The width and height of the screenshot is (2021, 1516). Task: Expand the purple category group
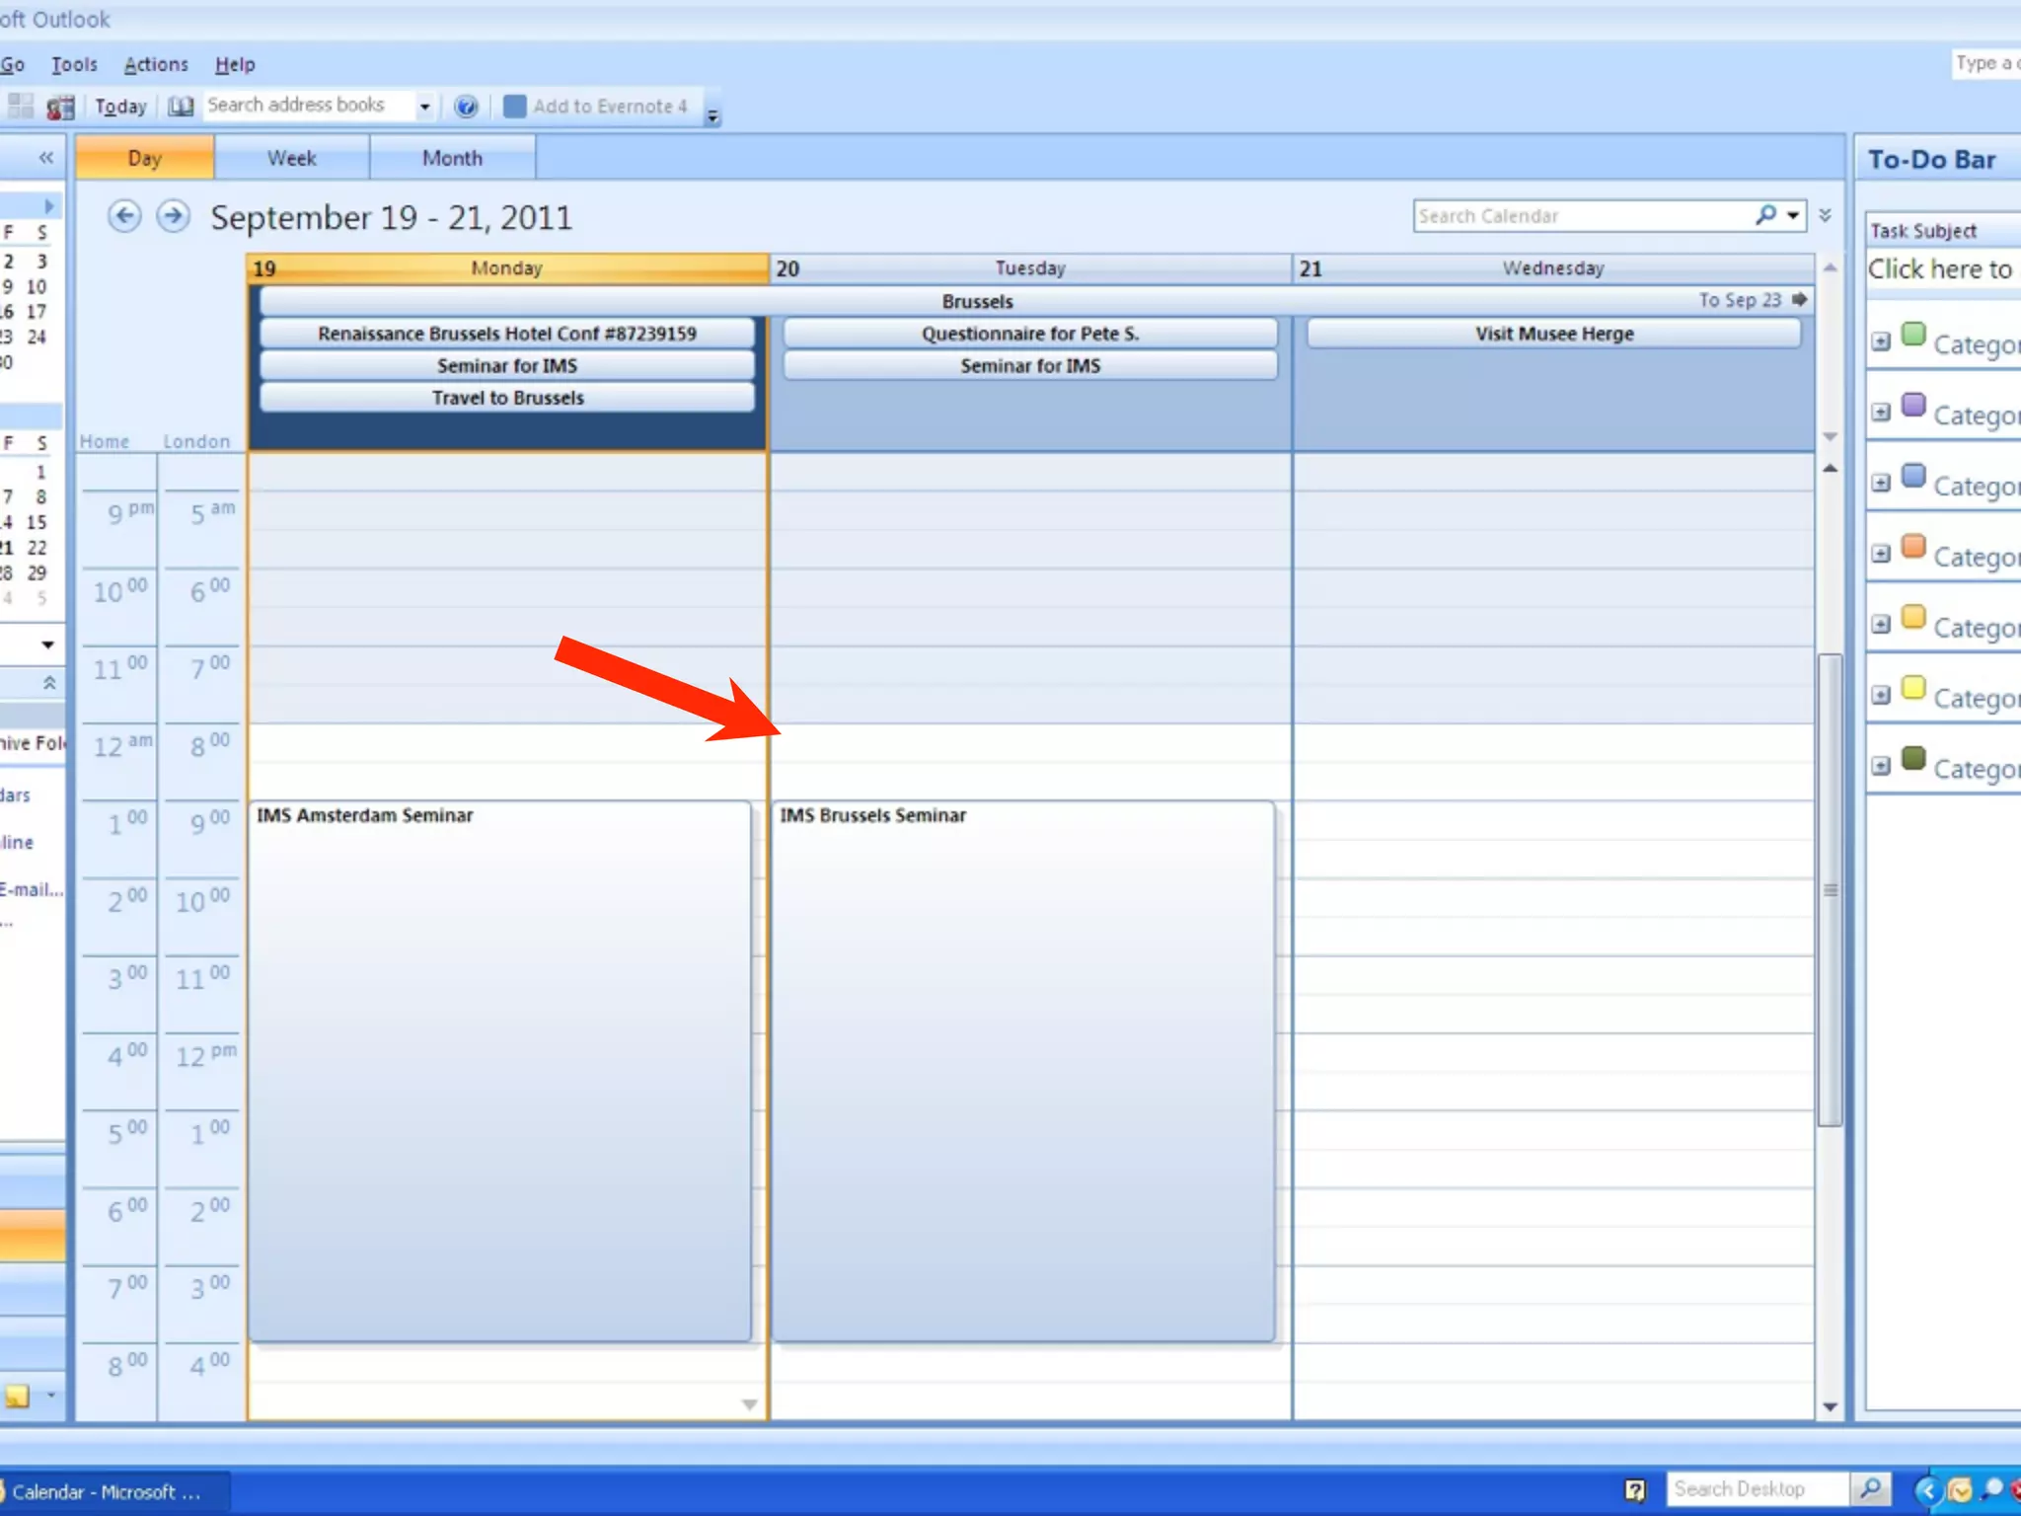[x=1881, y=413]
